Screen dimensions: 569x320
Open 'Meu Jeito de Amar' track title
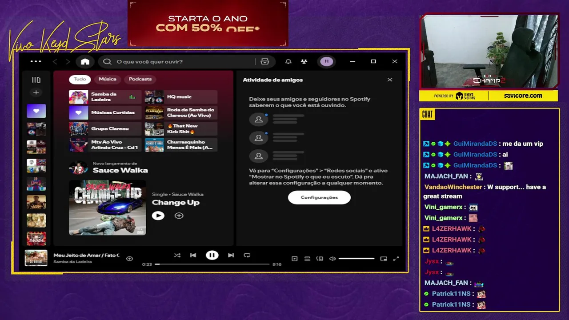(x=87, y=255)
